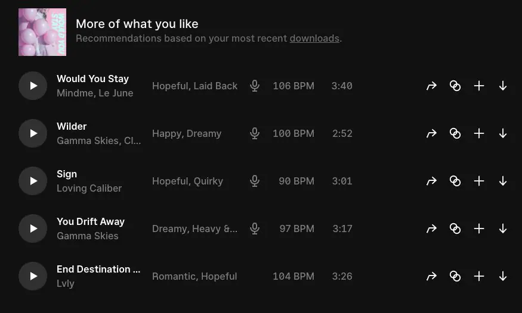Screen dimensions: 522x313
Task: Play the track Would You Stay
Action: pos(33,86)
